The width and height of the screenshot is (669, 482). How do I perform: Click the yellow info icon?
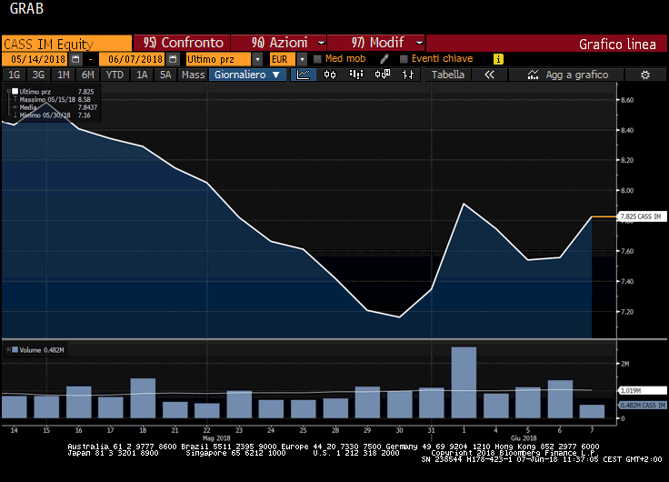pyautogui.click(x=498, y=59)
